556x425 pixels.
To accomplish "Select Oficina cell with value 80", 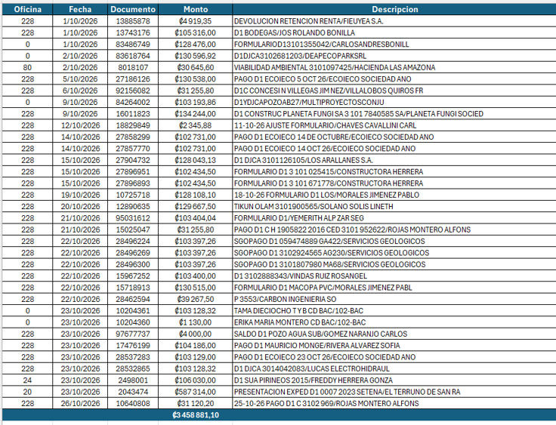I will point(27,67).
